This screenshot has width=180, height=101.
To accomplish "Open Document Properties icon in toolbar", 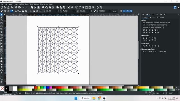I will [98, 8].
